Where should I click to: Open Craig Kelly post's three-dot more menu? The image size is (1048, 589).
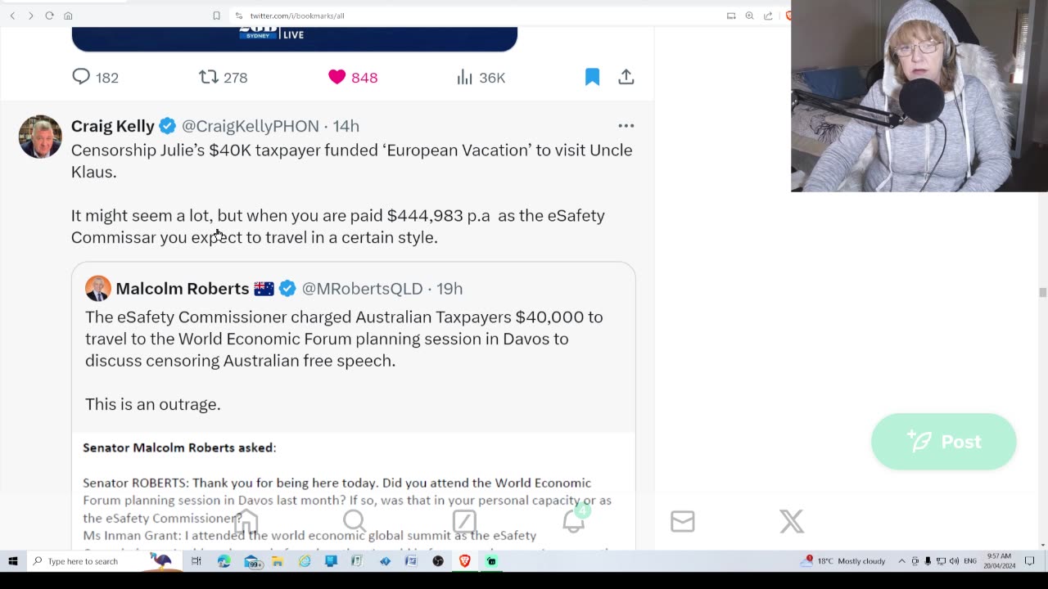point(626,126)
